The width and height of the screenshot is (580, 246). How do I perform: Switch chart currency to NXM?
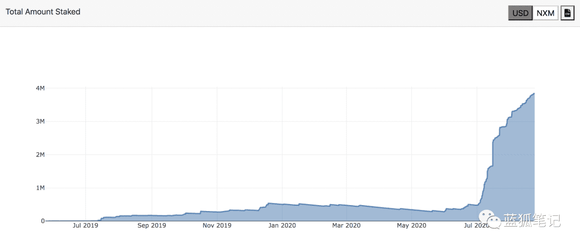tap(546, 13)
